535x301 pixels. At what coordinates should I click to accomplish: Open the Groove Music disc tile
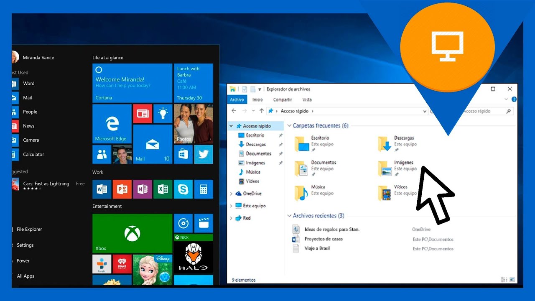[183, 223]
